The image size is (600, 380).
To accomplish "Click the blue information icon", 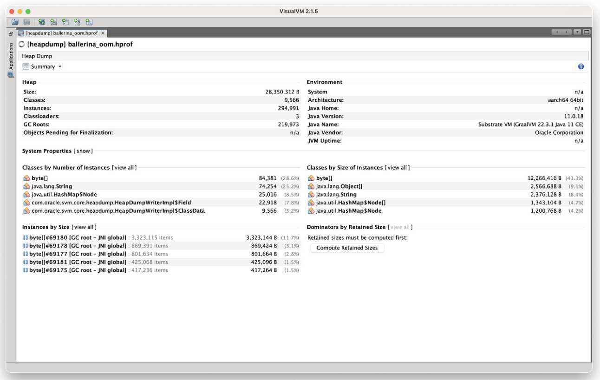I will 580,66.
